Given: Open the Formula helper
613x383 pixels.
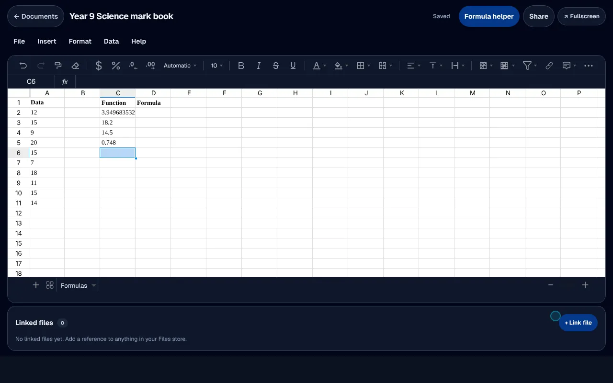Looking at the screenshot, I should click(x=489, y=16).
